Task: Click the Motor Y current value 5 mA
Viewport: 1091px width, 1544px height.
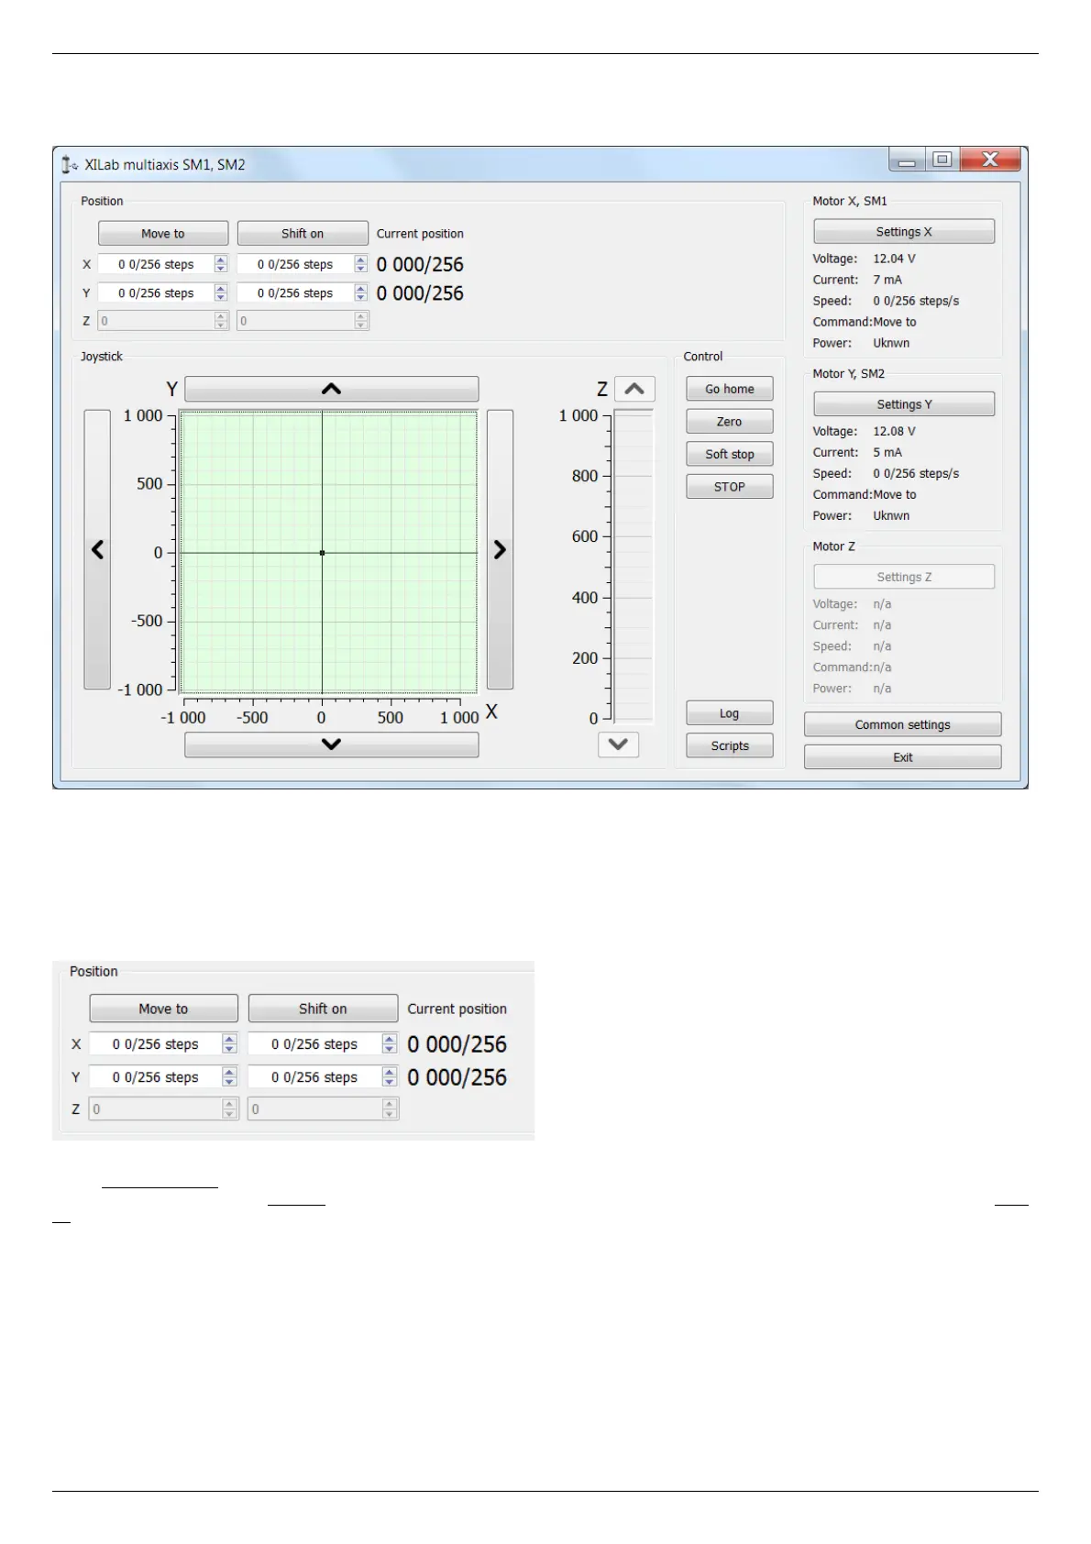Action: (x=887, y=452)
